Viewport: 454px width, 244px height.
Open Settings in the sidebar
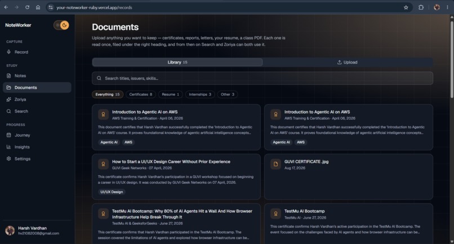click(x=37, y=159)
